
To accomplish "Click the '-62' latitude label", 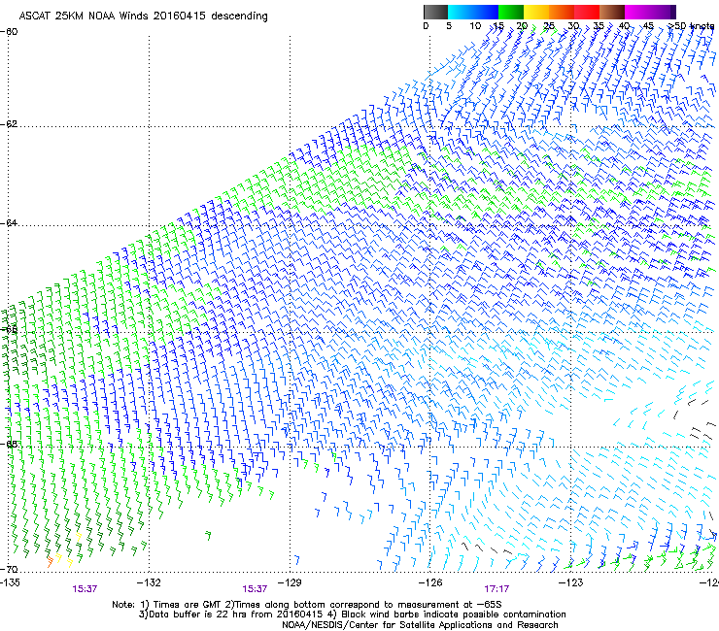I will click(9, 124).
